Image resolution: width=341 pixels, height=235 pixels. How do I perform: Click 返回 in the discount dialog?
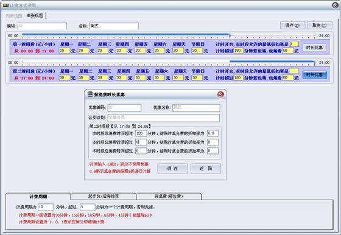pyautogui.click(x=206, y=169)
